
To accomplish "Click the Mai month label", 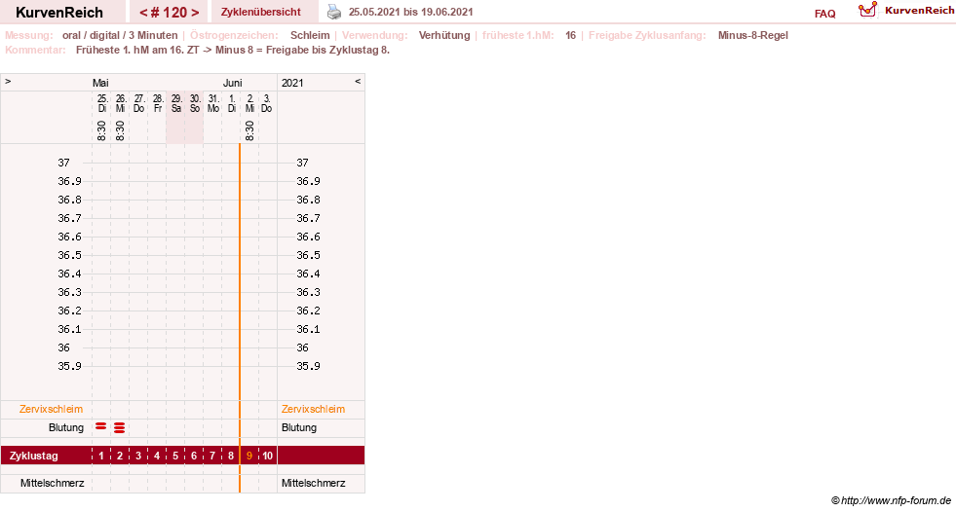I will [100, 83].
